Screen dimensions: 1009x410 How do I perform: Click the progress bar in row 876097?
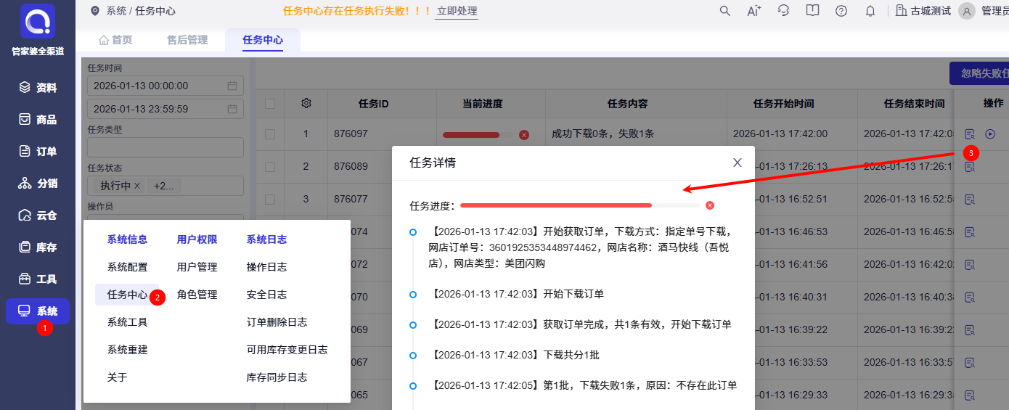(x=477, y=135)
